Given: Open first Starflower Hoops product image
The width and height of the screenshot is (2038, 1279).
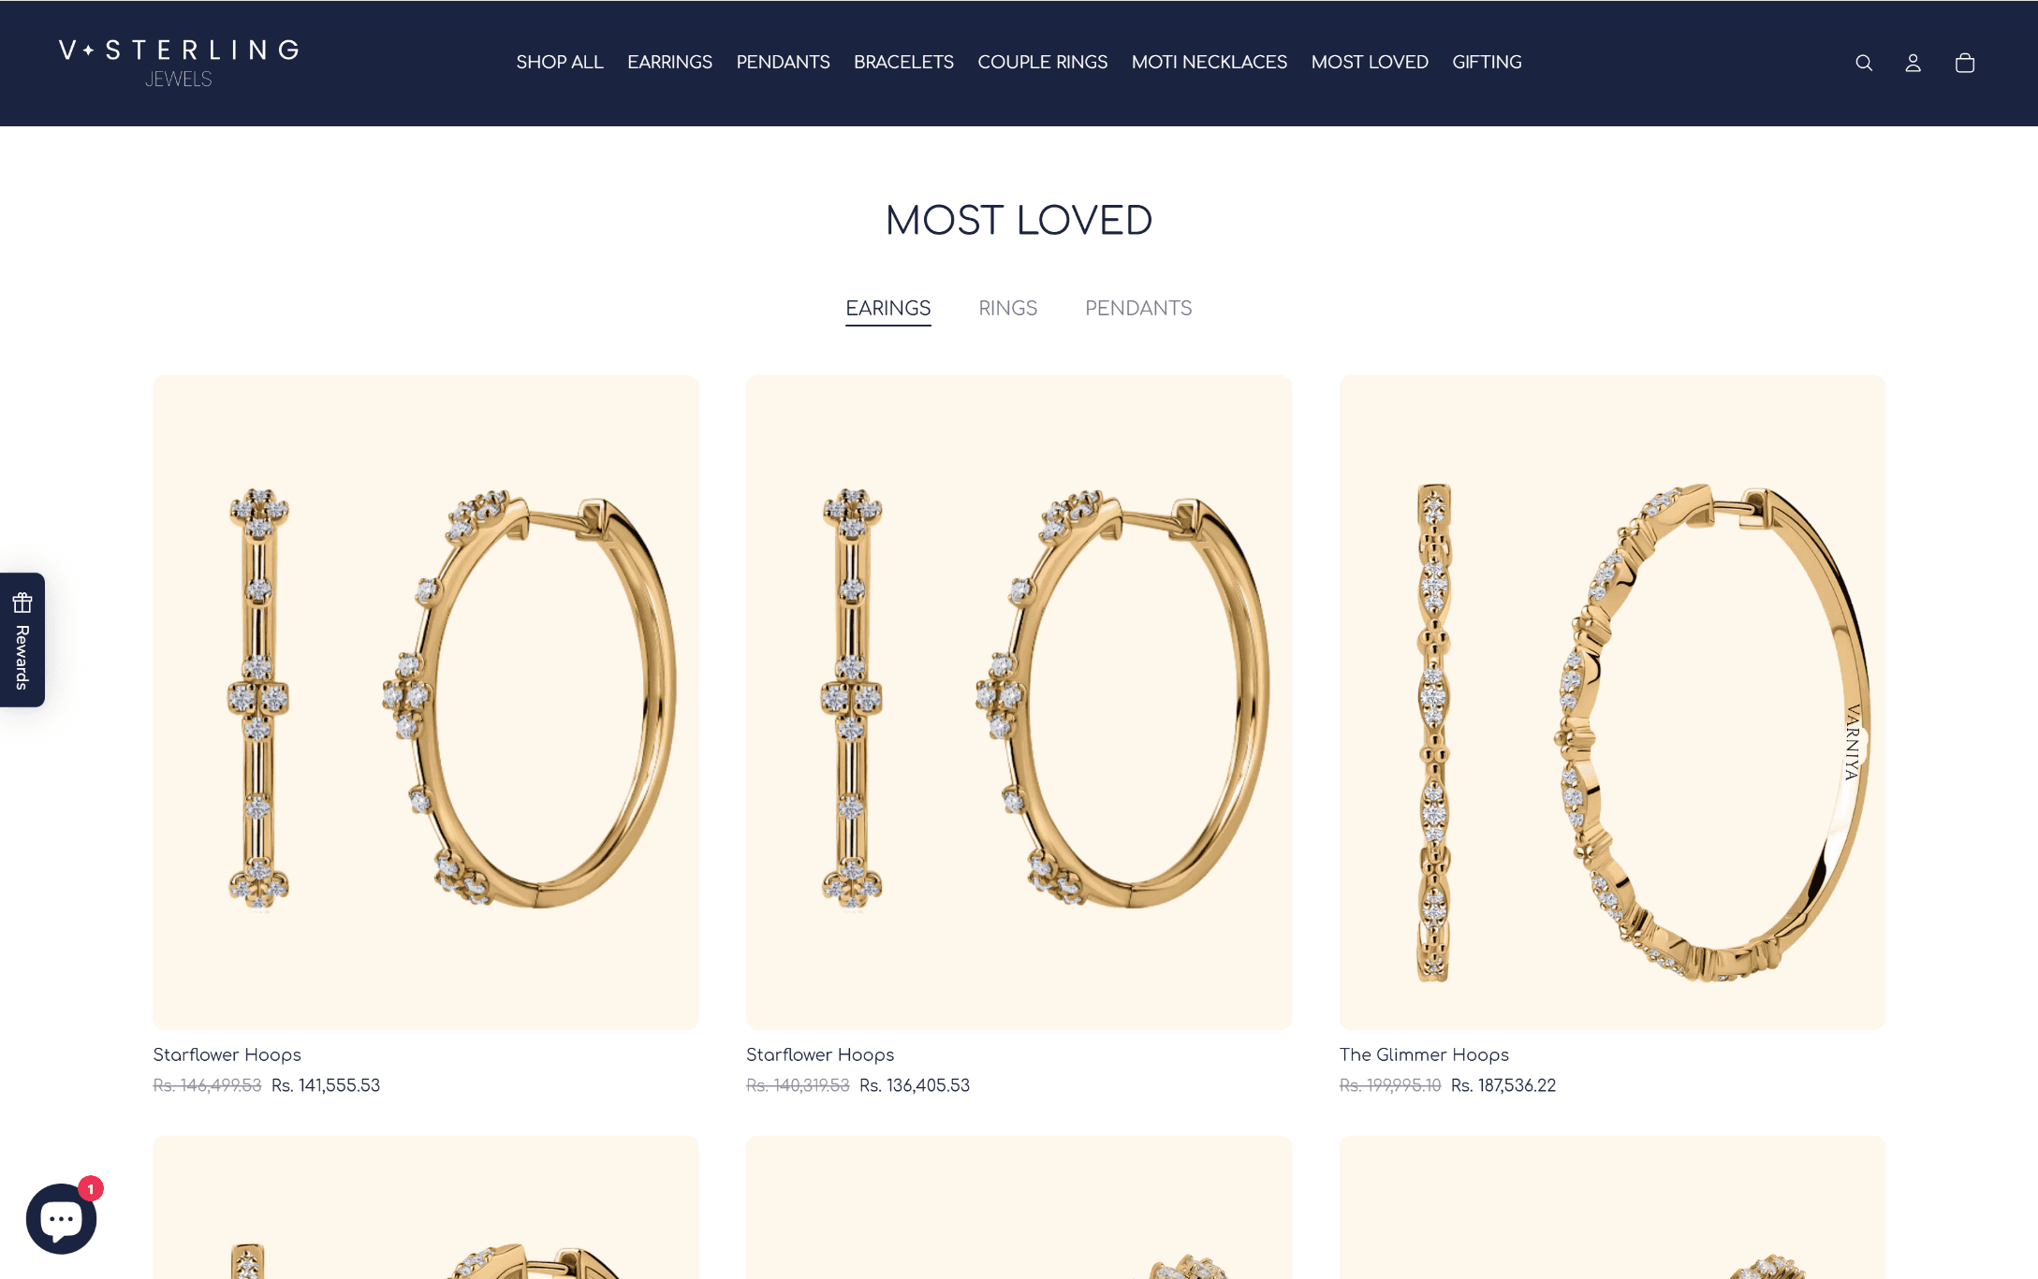Looking at the screenshot, I should pyautogui.click(x=426, y=703).
